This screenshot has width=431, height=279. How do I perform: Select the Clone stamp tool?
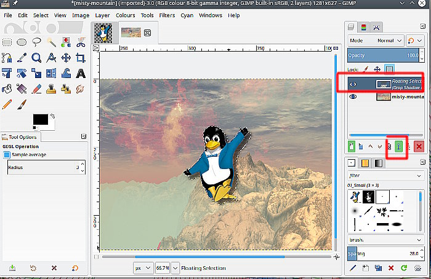click(51, 89)
